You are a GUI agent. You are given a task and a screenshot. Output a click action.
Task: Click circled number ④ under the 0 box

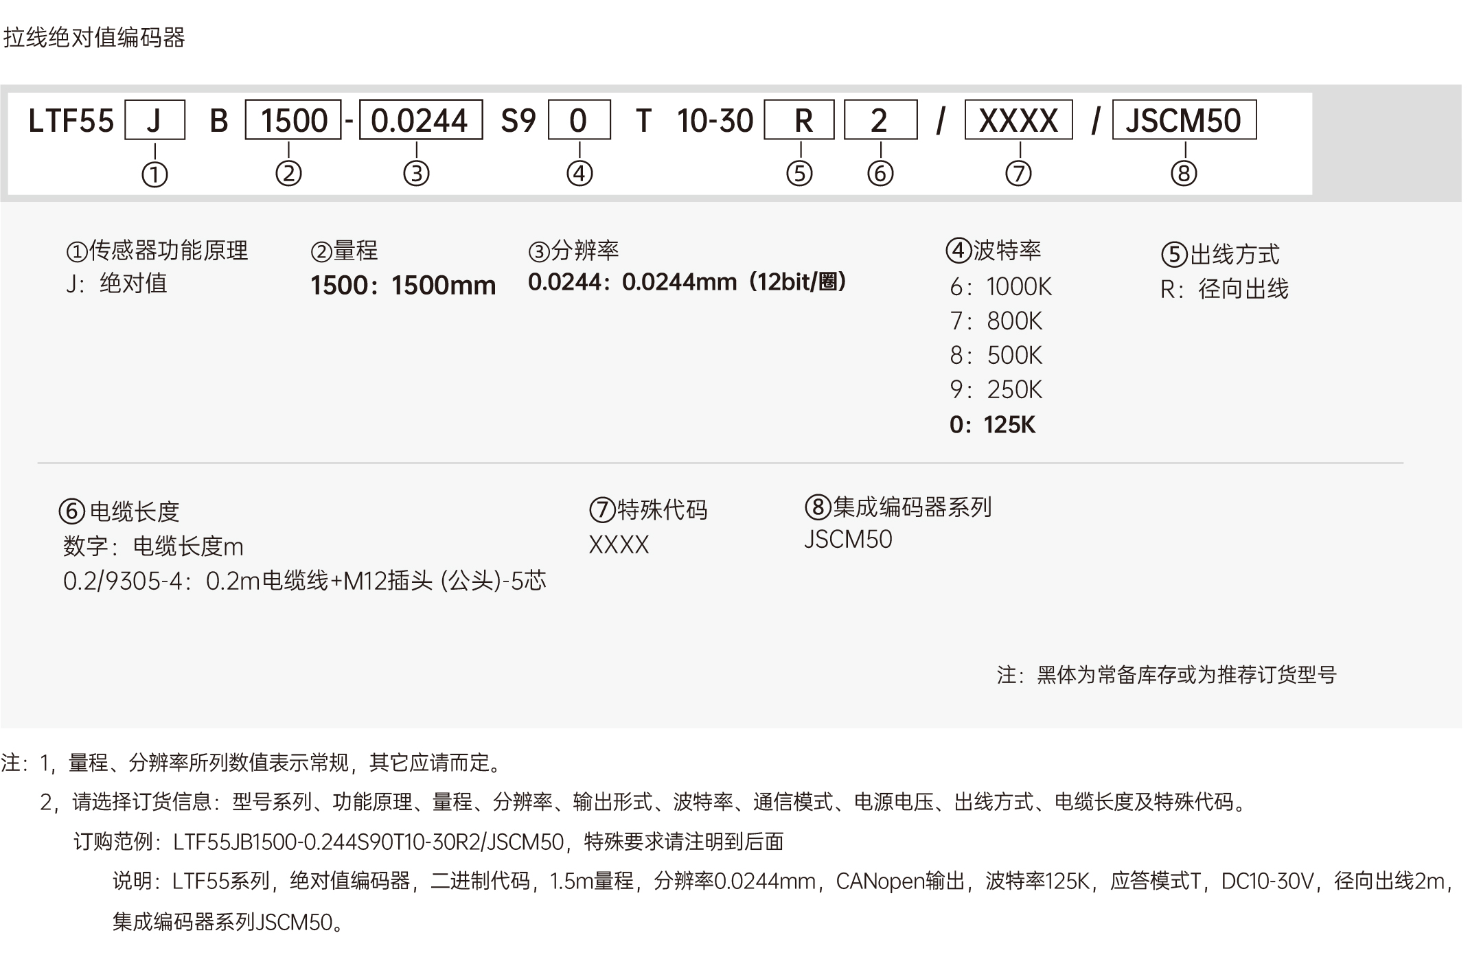coord(579,173)
